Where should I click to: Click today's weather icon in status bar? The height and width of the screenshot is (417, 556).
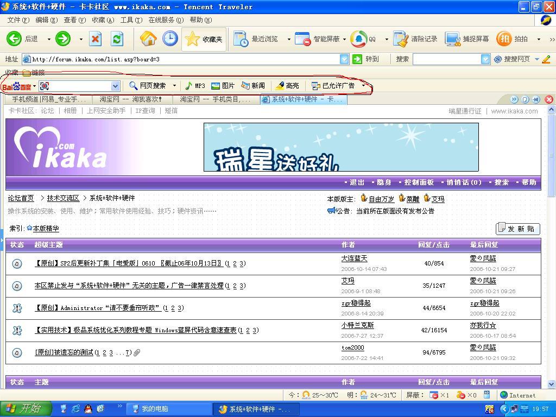(306, 395)
